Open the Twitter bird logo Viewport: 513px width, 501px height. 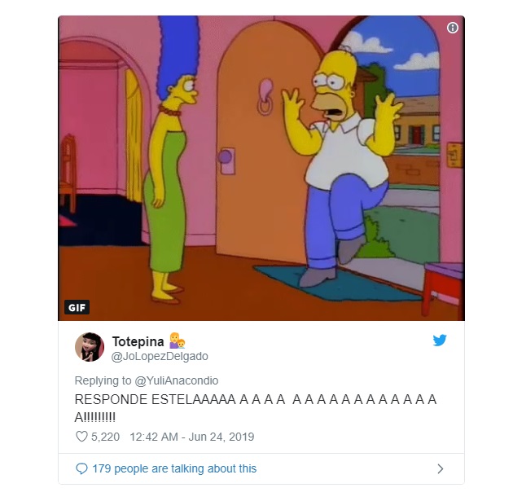[x=440, y=340]
